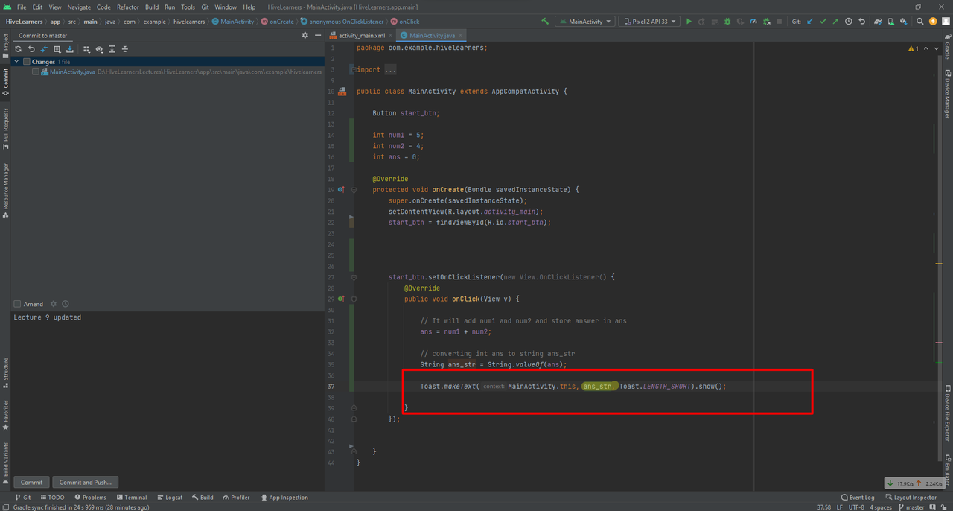Screen dimensions: 953x511
Task: Switch to the activity_main.xml tab
Action: (362, 35)
